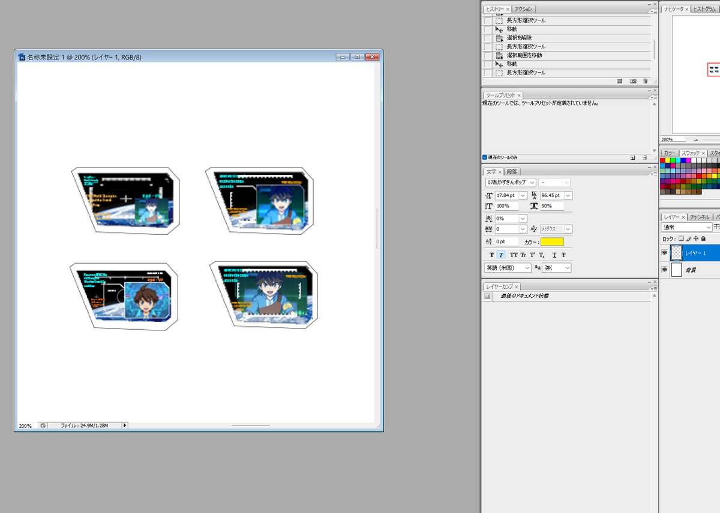
Task: Toggle lock image pixels brush icon
Action: coord(689,238)
